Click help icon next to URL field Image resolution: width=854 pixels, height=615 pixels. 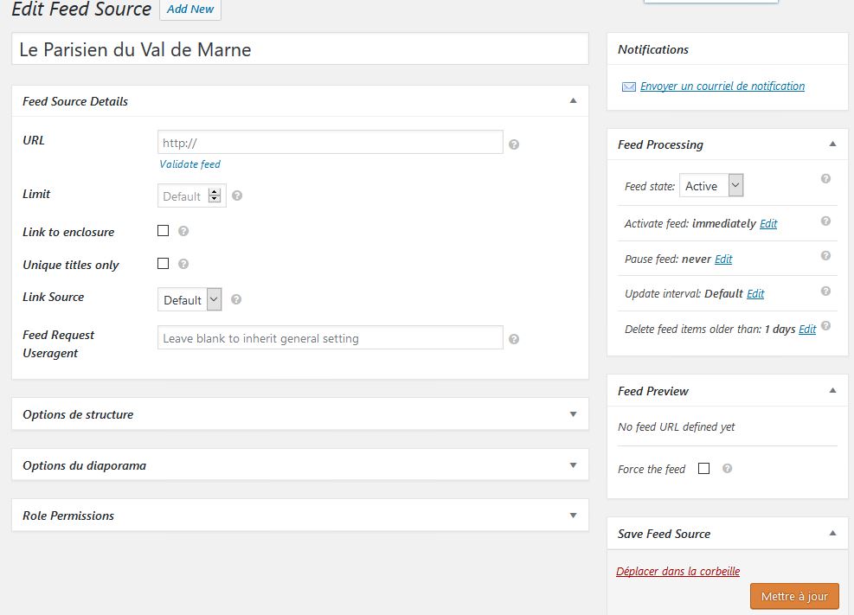(x=514, y=144)
